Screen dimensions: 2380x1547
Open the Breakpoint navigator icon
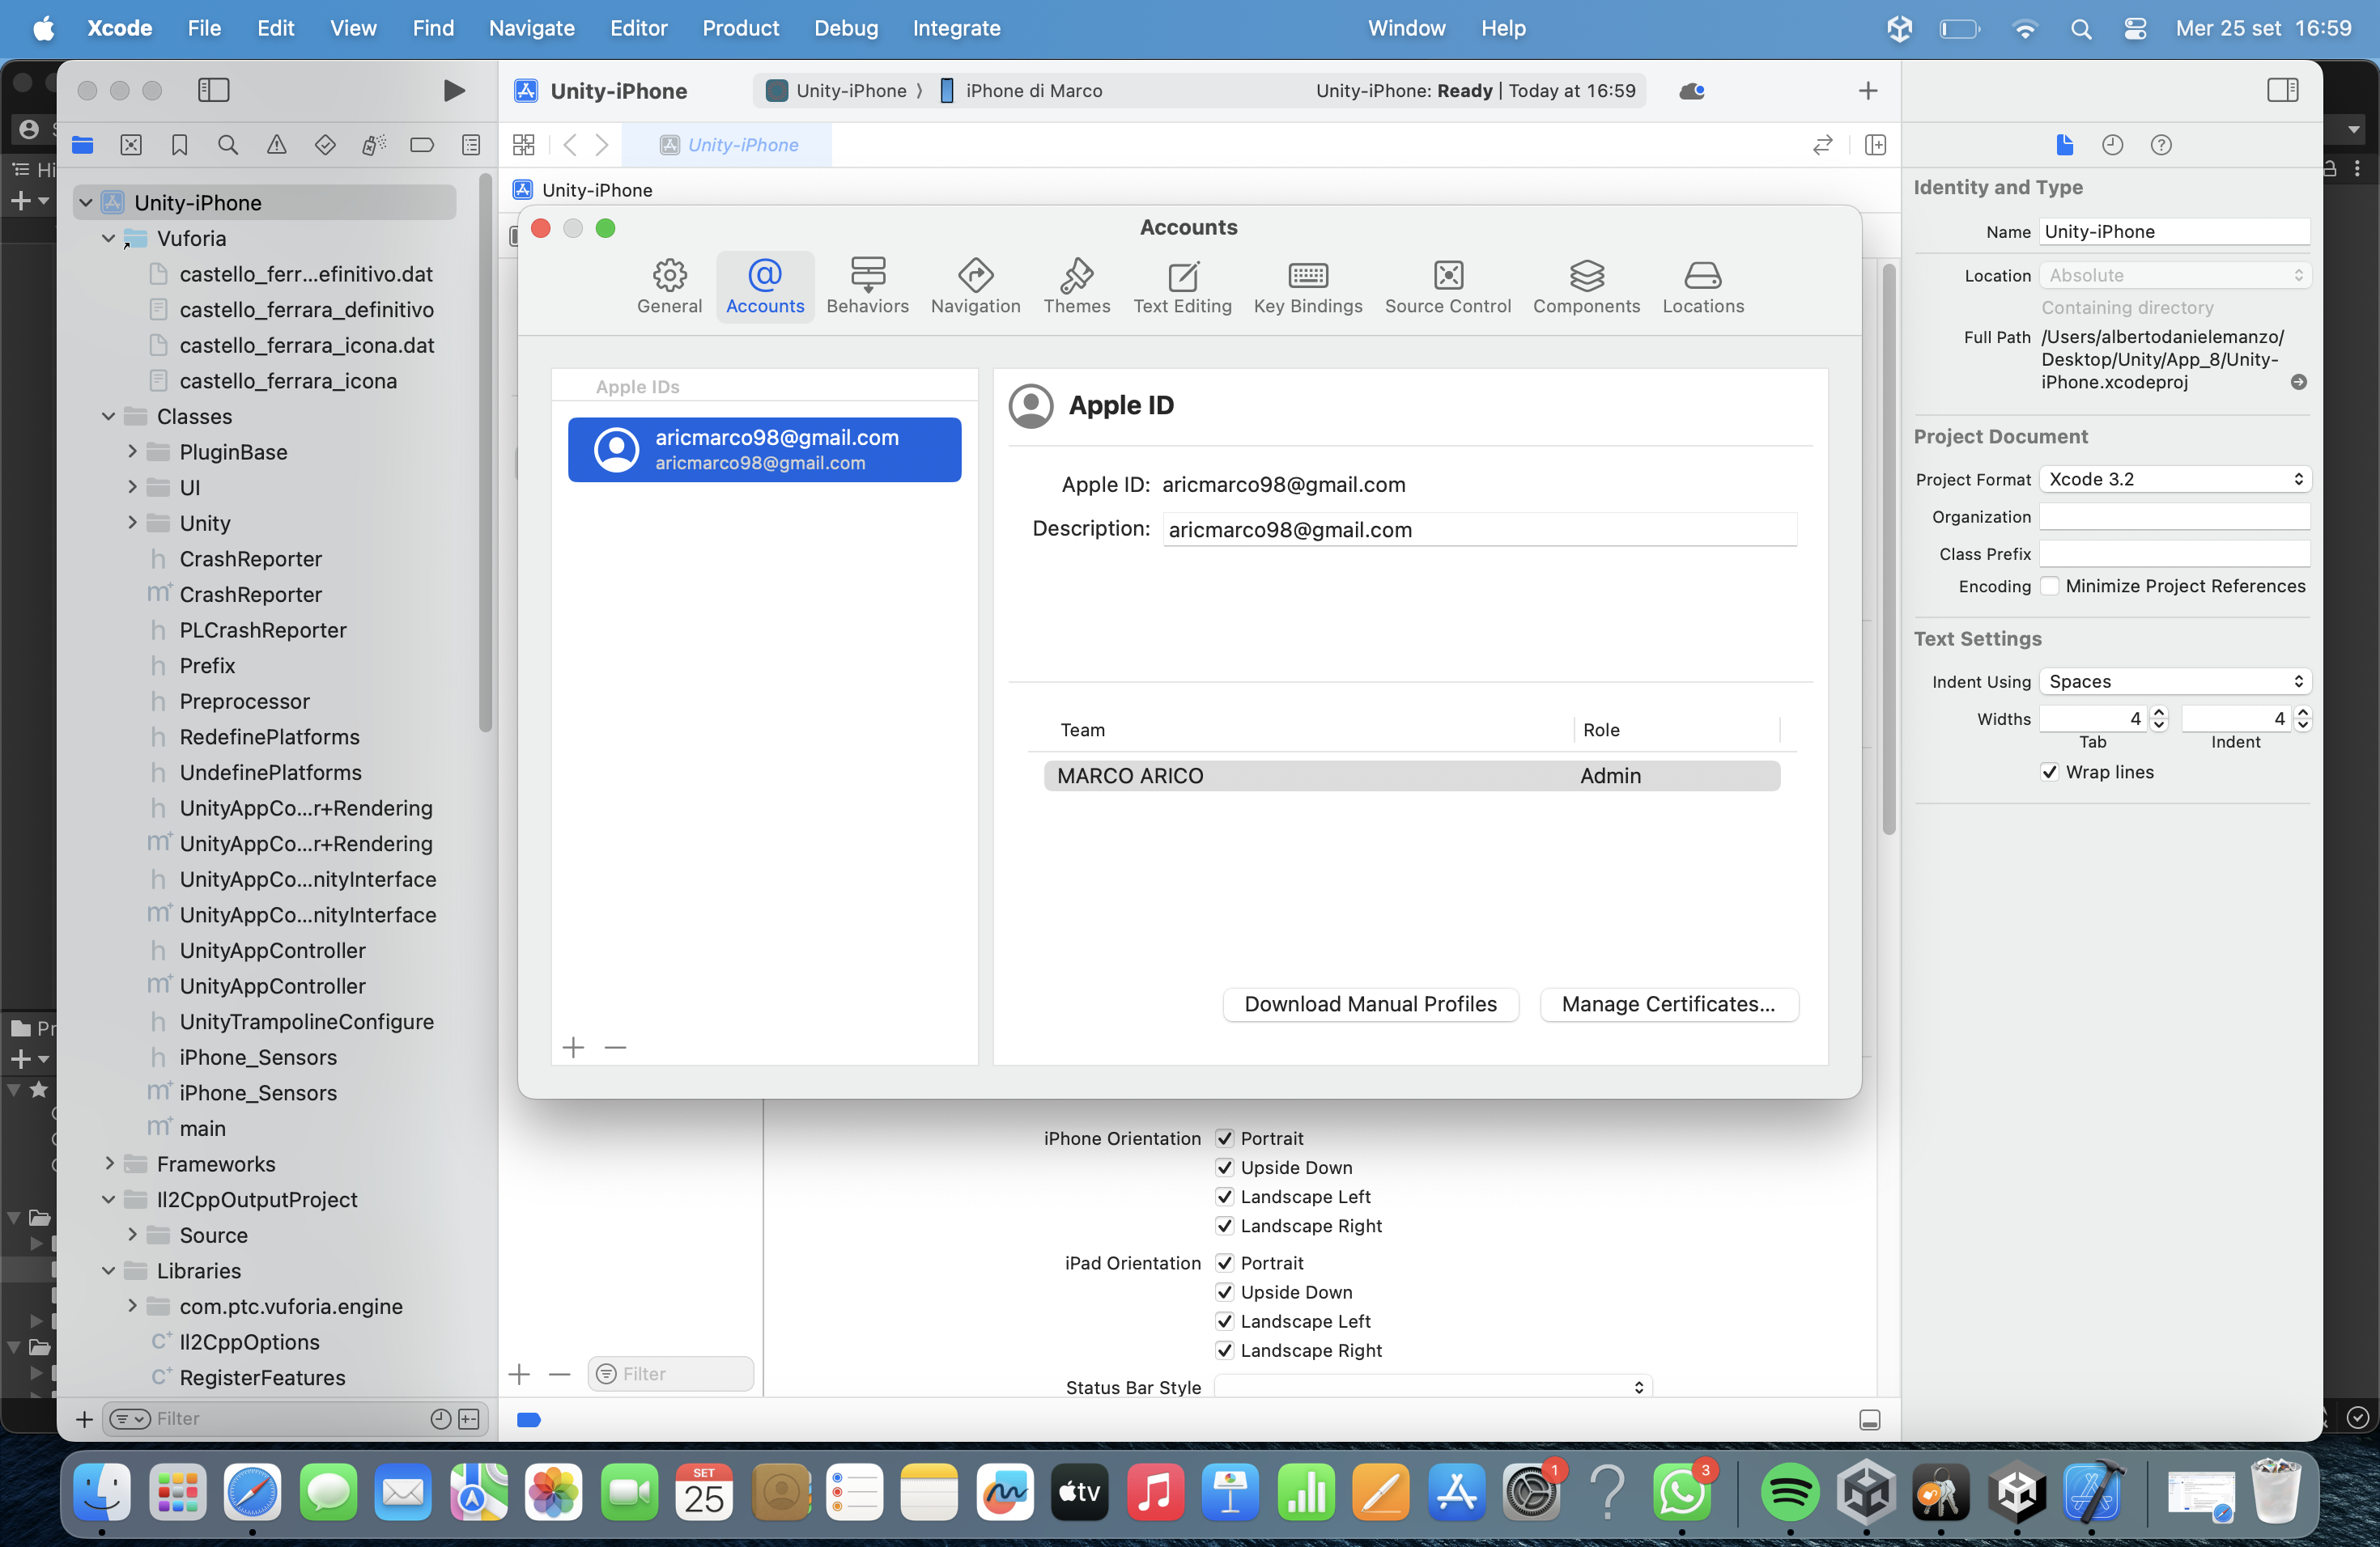click(x=422, y=145)
